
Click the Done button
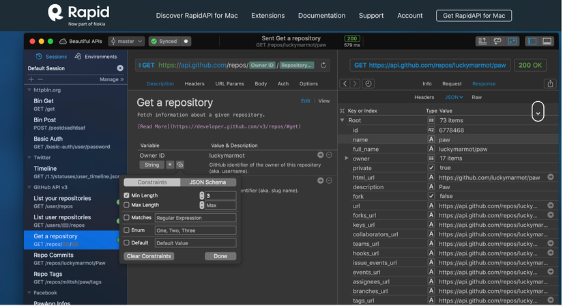coord(220,256)
